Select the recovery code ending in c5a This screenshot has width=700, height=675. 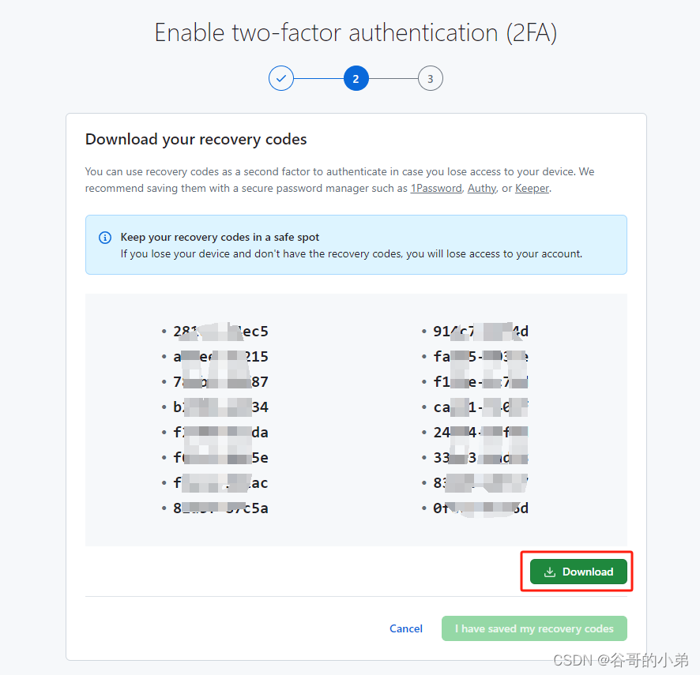click(x=220, y=508)
